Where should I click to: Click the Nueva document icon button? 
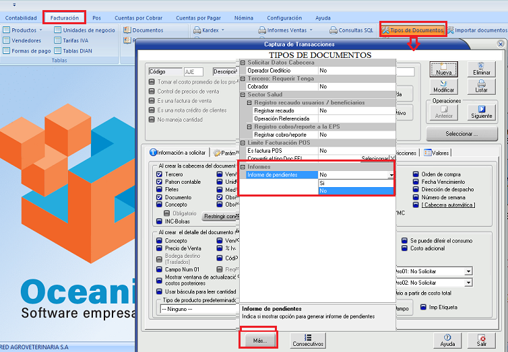(x=443, y=69)
